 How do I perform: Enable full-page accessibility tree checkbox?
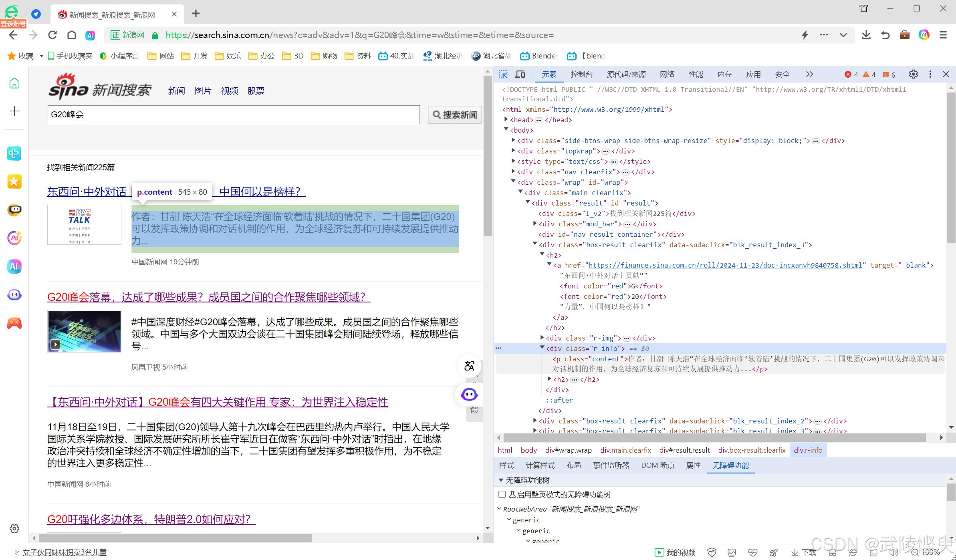[502, 494]
